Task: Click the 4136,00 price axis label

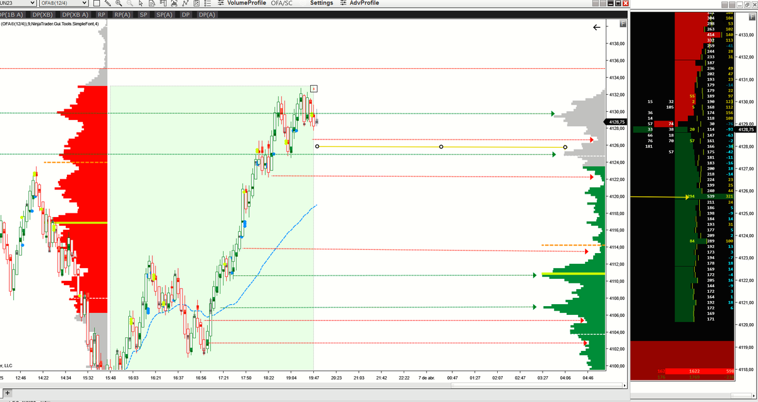Action: tap(617, 61)
